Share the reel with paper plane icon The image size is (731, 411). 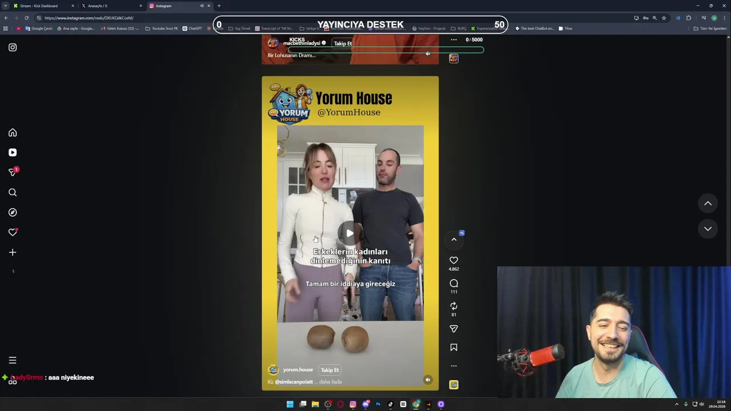tap(453, 329)
